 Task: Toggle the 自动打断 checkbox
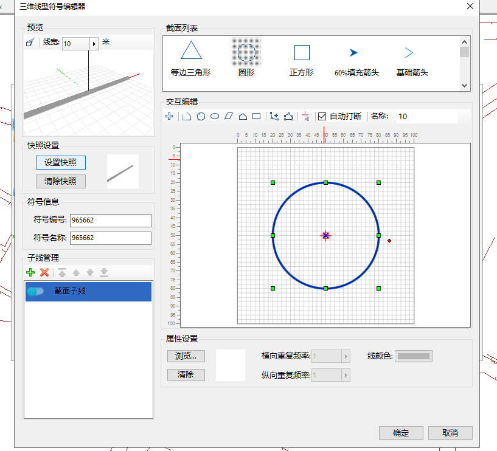pyautogui.click(x=322, y=117)
